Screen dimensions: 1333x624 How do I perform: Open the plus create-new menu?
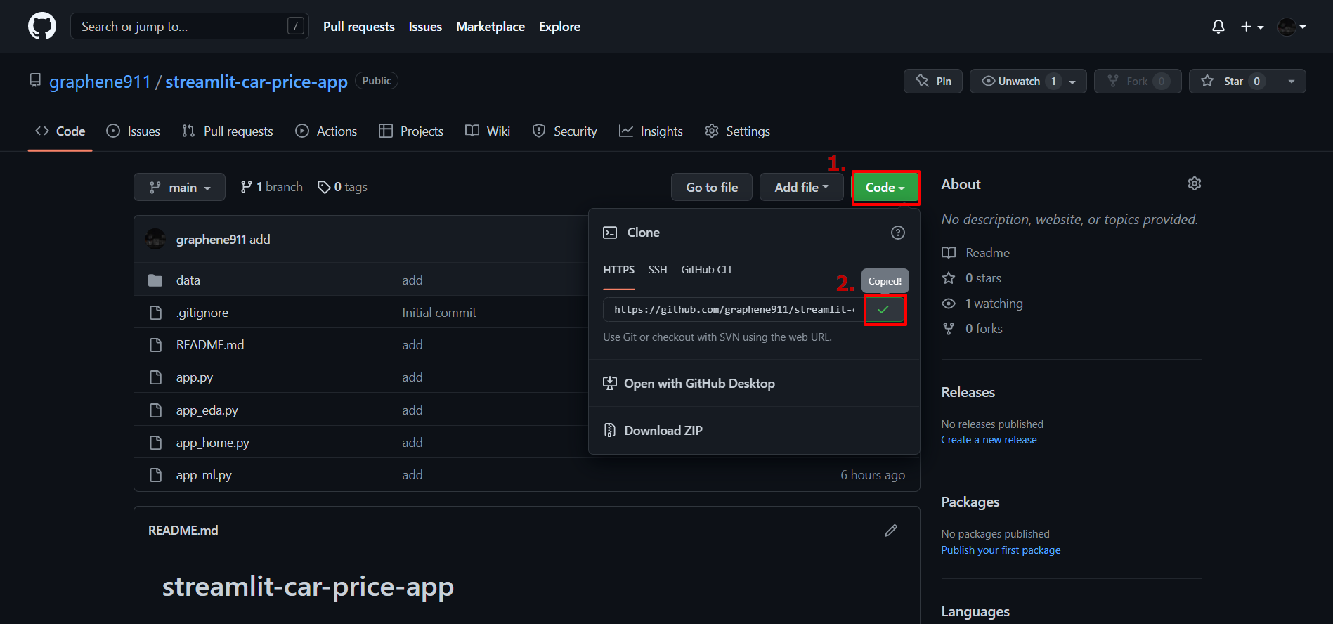pos(1252,27)
